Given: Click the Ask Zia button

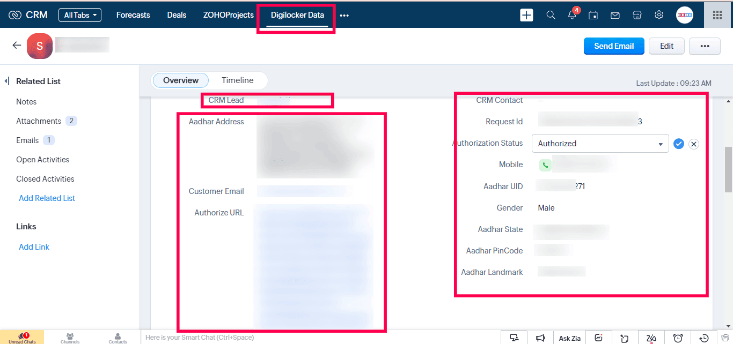Looking at the screenshot, I should click(x=569, y=338).
